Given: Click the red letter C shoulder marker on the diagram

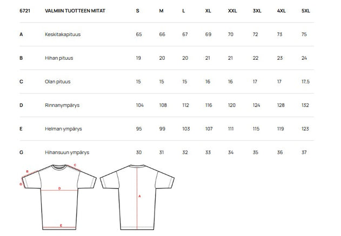Looking at the screenshot, I should (x=75, y=165).
